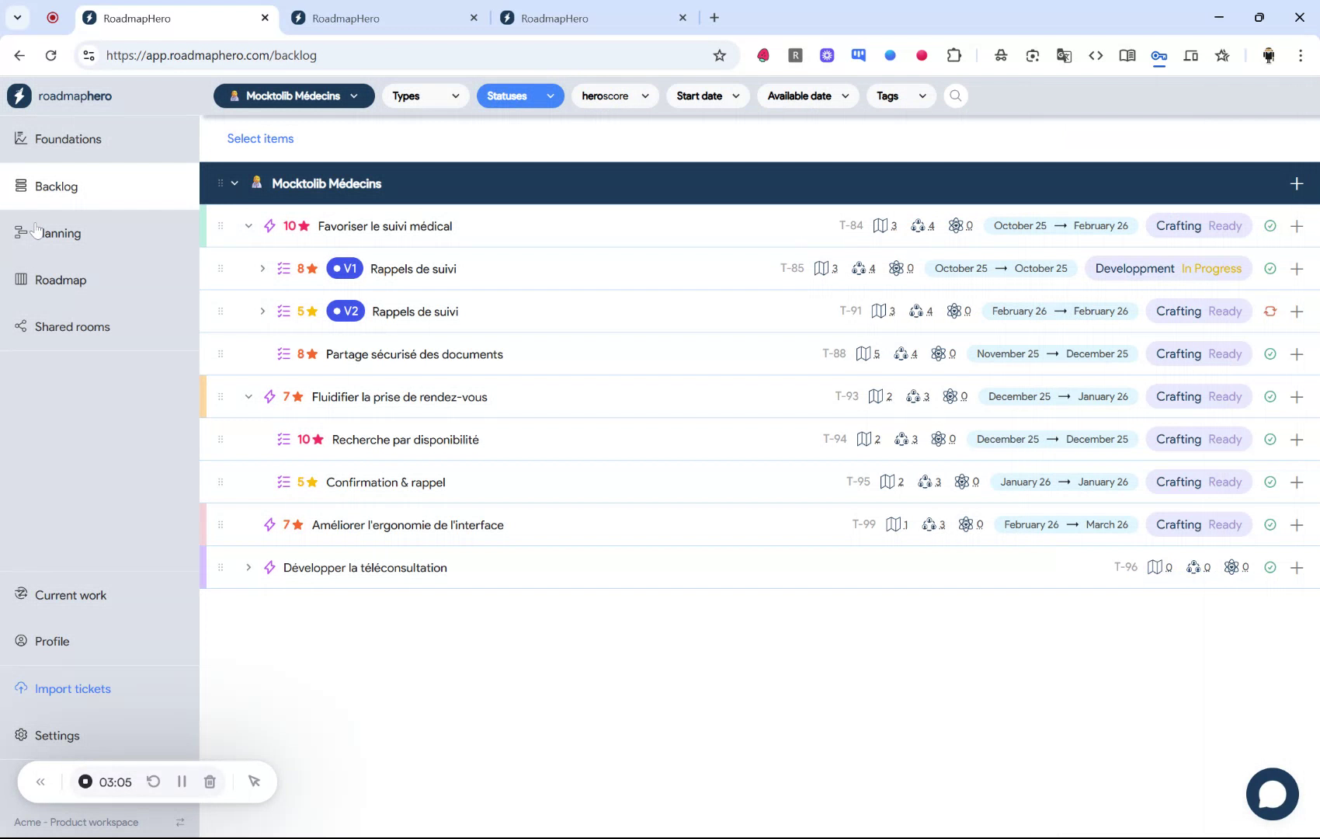Open the Roadmap view
The height and width of the screenshot is (839, 1320).
(60, 280)
